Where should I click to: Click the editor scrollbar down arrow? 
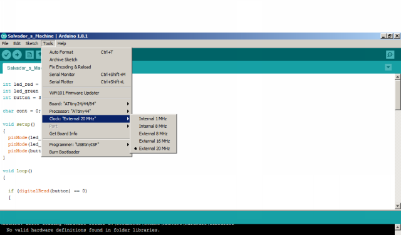click(x=397, y=206)
